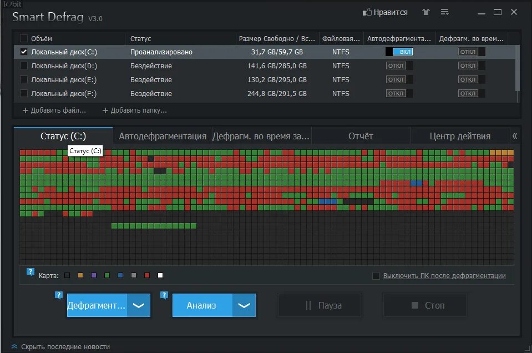Toggle boot-time defrag switch for disk F:
Screen dimensions: 532x353
472,93
